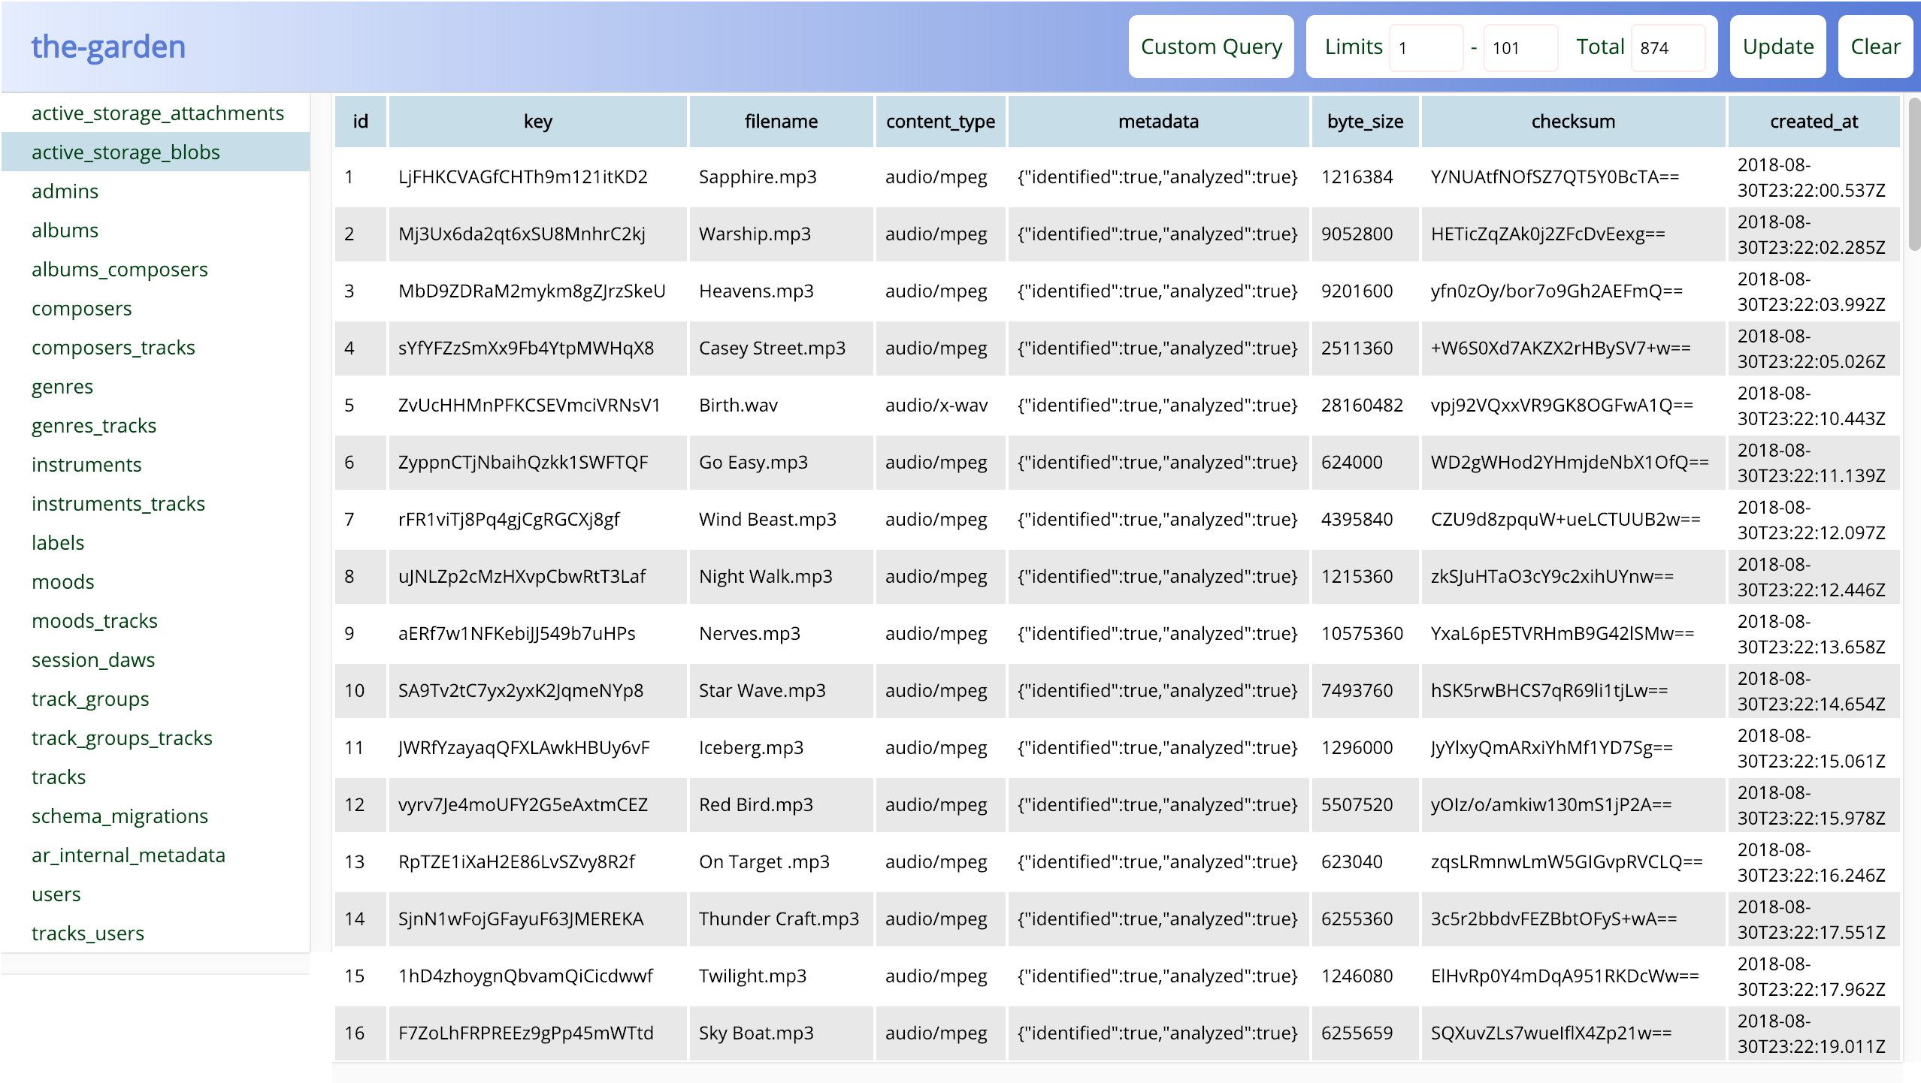Open the active_storage_attachments table

coord(158,113)
